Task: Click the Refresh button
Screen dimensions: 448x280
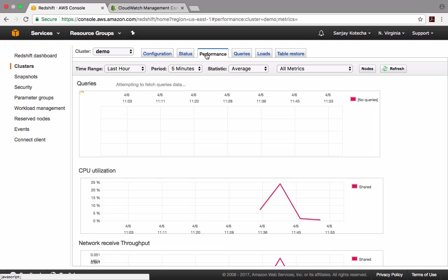Action: pos(393,69)
